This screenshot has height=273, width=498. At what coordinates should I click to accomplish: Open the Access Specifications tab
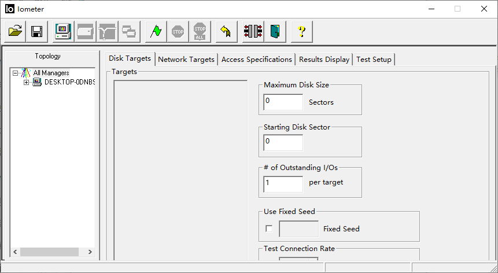point(256,60)
